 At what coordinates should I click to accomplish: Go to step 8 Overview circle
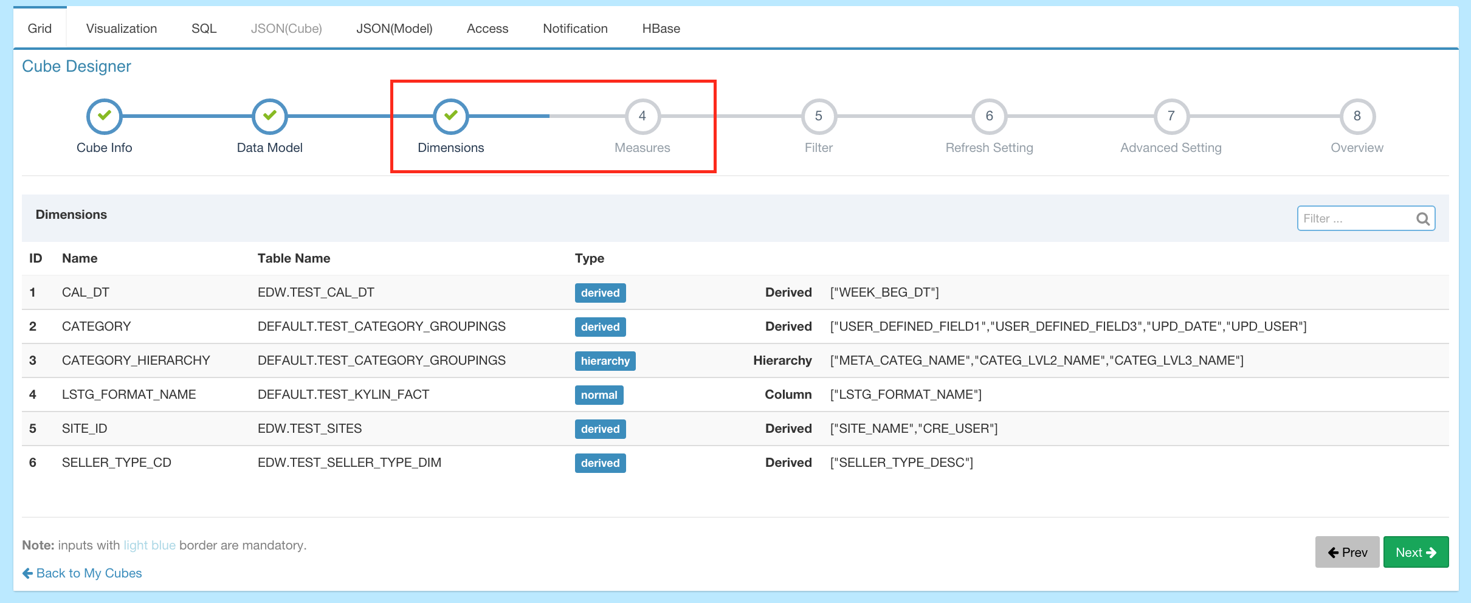(1357, 116)
